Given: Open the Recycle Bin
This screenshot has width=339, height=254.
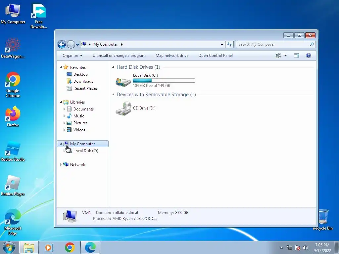Looking at the screenshot, I should (323, 220).
